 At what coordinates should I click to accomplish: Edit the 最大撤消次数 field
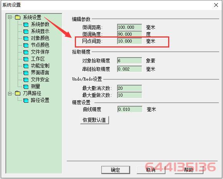(x=130, y=88)
